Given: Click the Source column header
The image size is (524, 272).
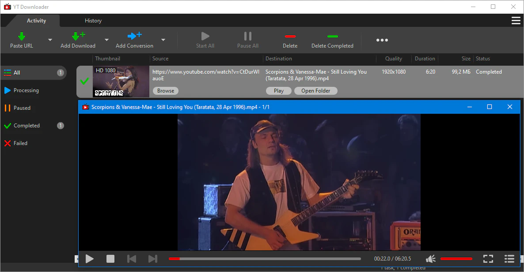Looking at the screenshot, I should coord(160,59).
